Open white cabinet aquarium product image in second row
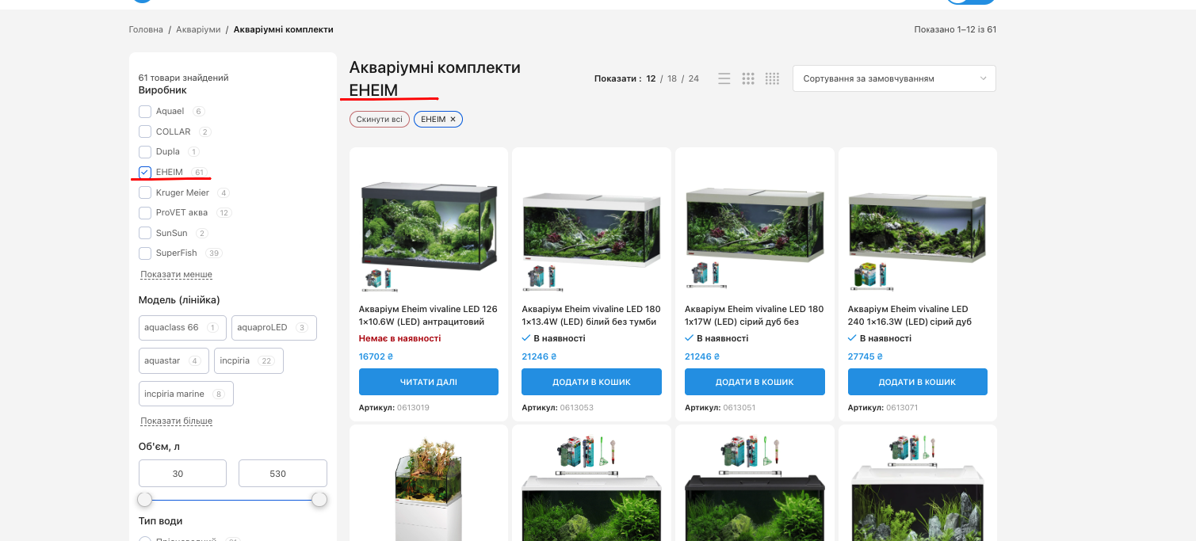Viewport: 1196px width, 541px height. point(429,487)
